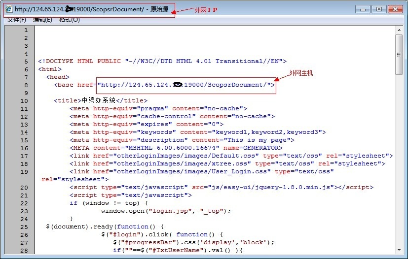
Task: Maximize the source viewer window
Action: [x=379, y=9]
